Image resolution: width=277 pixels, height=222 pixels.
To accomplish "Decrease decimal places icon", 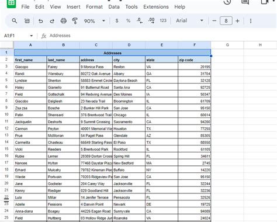I will 140,20.
